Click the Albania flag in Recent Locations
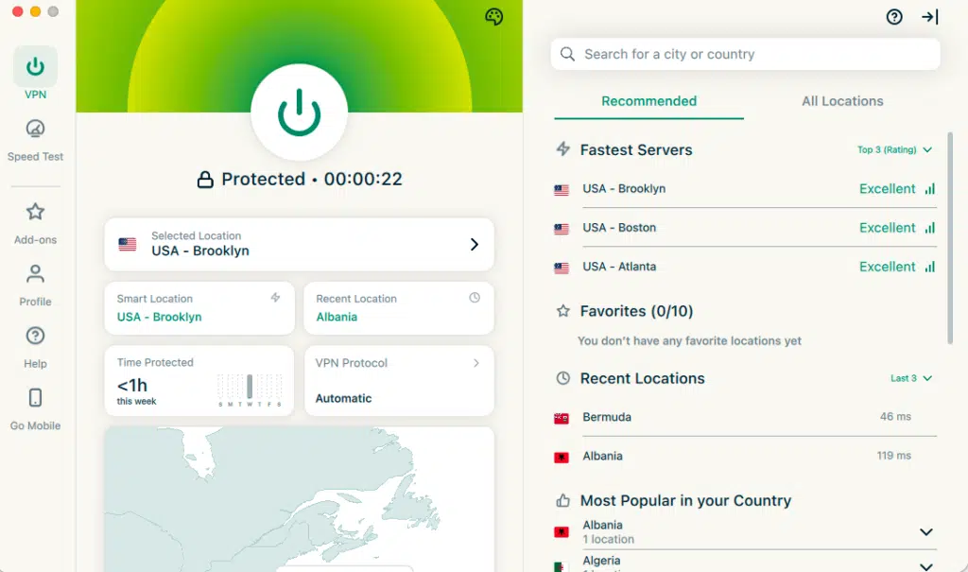The image size is (968, 572). click(x=562, y=458)
